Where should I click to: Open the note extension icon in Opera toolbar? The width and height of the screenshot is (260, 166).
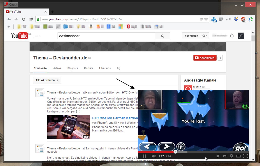[221, 19]
